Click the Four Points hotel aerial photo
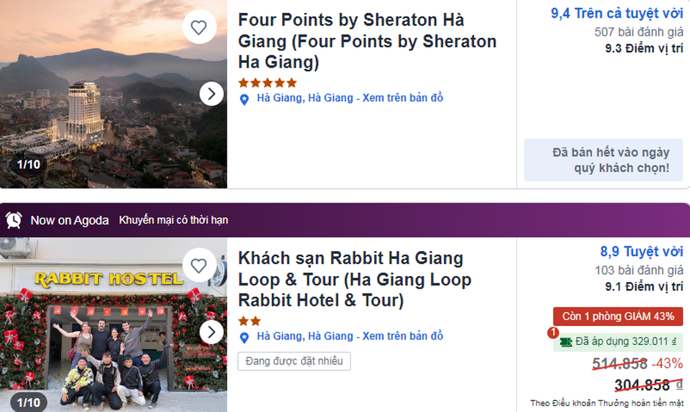 101,101
